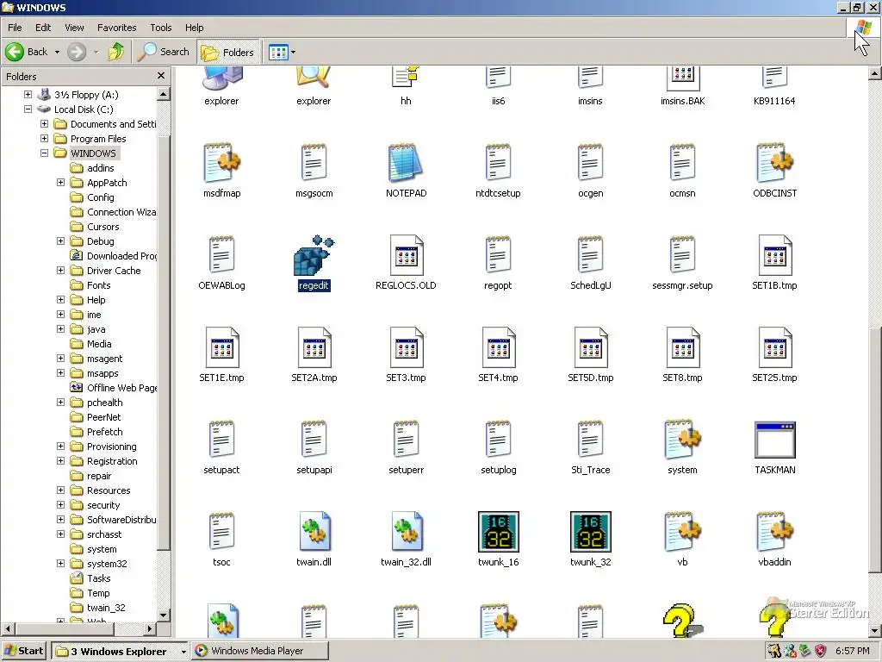This screenshot has width=882, height=662.
Task: Select the OEWABLog file icon
Action: point(221,255)
